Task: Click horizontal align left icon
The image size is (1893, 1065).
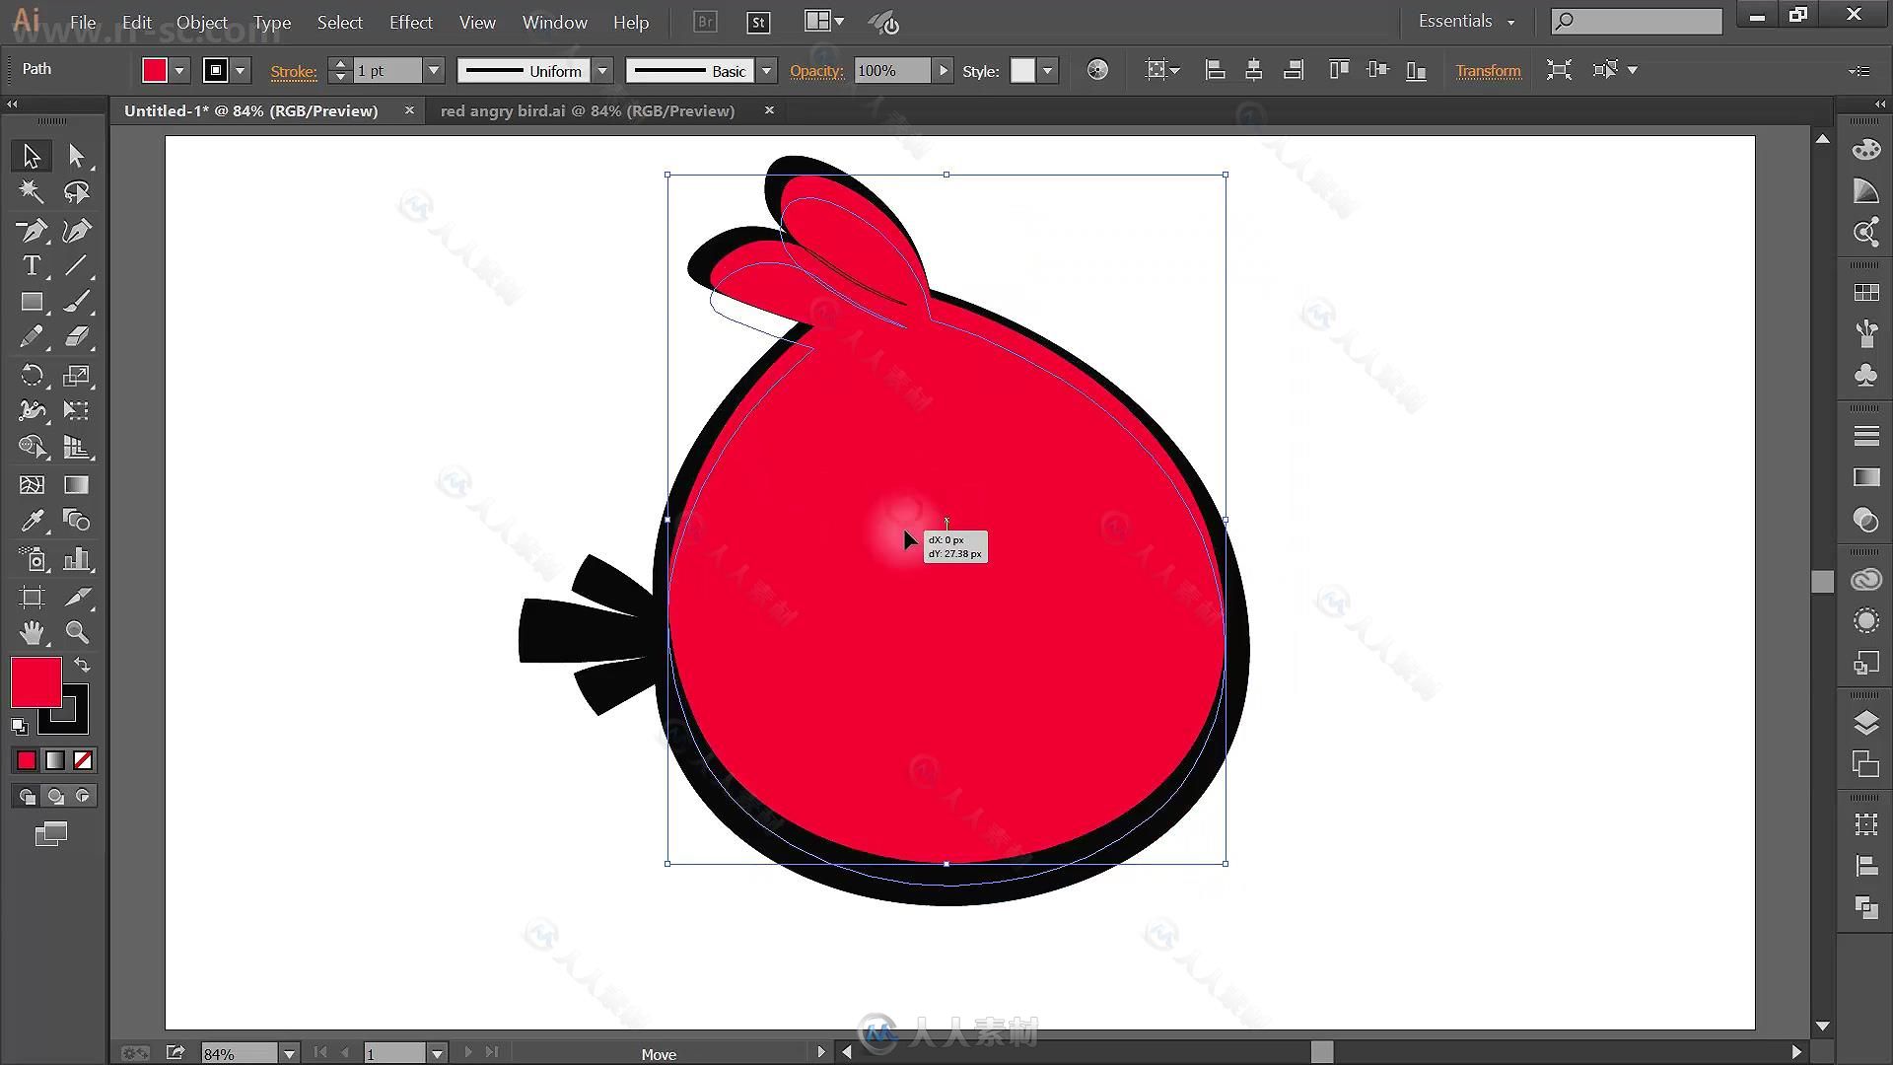Action: (x=1215, y=70)
